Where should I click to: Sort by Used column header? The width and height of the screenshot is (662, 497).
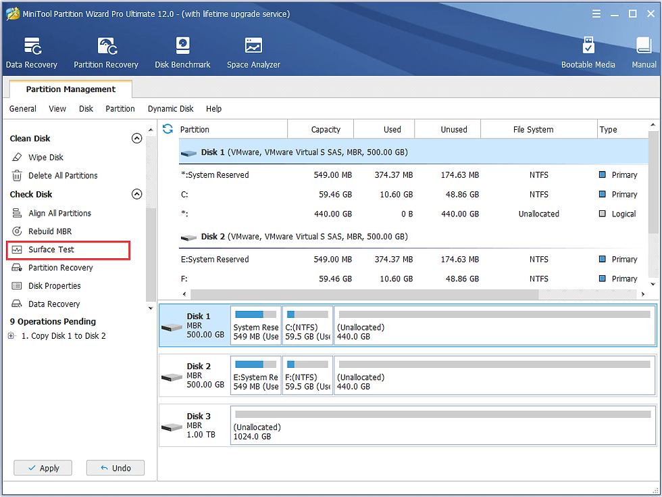pyautogui.click(x=384, y=129)
